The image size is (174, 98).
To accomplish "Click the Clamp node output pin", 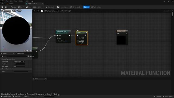I will 86,35.
